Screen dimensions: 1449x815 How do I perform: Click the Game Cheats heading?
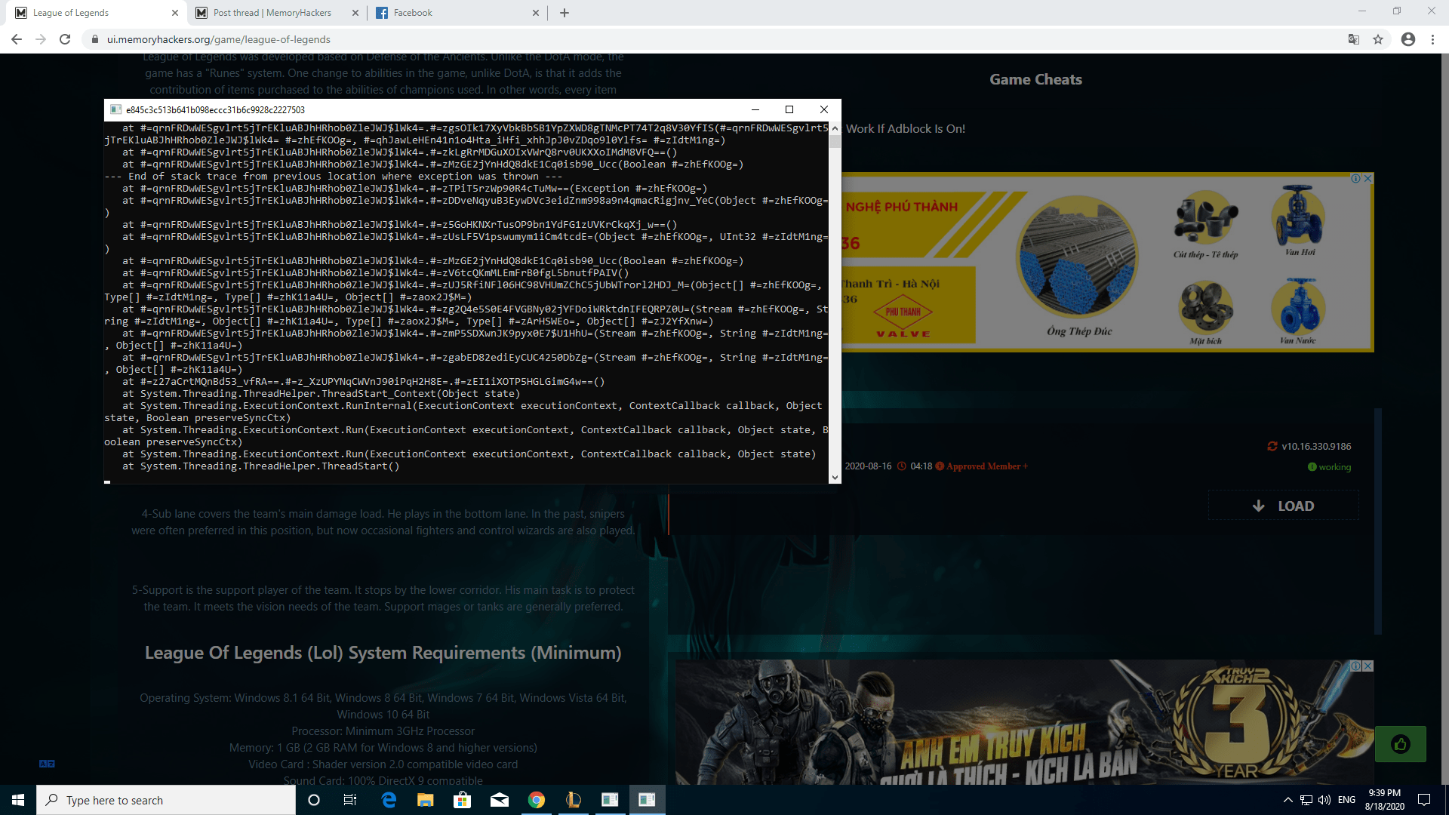1035,79
